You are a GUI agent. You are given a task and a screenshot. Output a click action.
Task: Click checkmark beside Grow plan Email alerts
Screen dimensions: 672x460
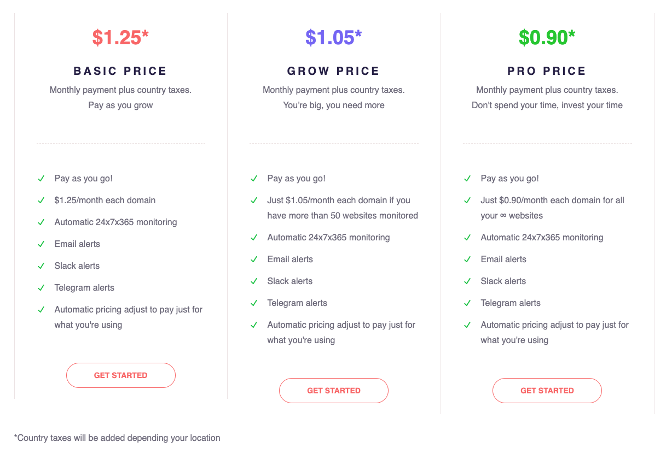(254, 260)
